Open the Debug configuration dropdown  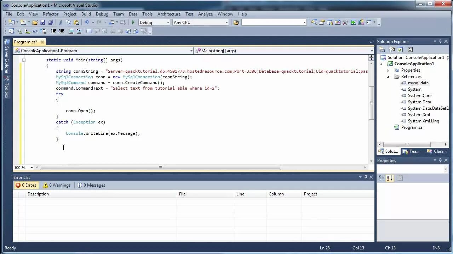[x=154, y=22]
